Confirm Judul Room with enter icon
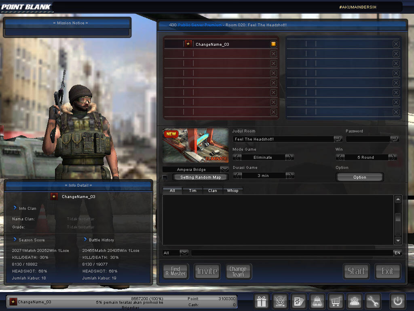Image resolution: width=414 pixels, height=311 pixels. pos(338,139)
